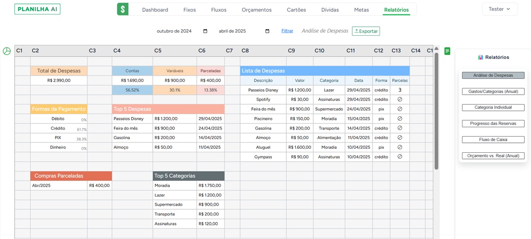Click the green dollar sign app icon
This screenshot has height=239, width=531.
(x=123, y=9)
